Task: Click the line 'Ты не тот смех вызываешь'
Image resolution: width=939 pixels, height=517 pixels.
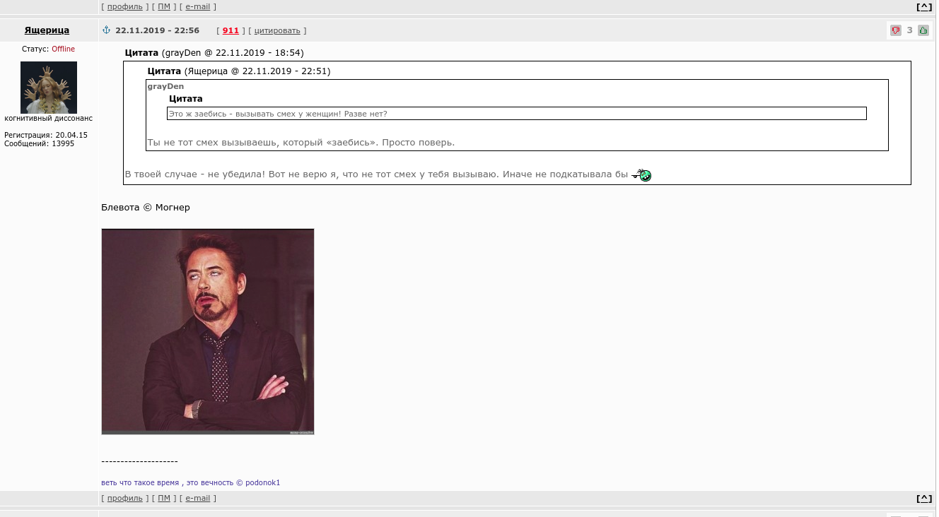Action: pyautogui.click(x=301, y=143)
